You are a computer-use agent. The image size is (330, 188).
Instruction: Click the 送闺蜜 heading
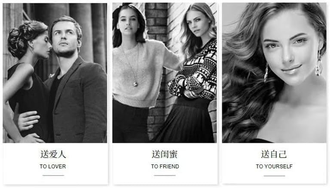[x=165, y=154]
